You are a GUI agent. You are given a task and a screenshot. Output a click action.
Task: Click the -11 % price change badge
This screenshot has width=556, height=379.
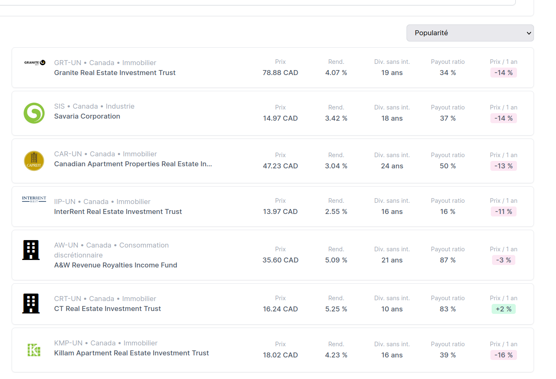(x=503, y=211)
